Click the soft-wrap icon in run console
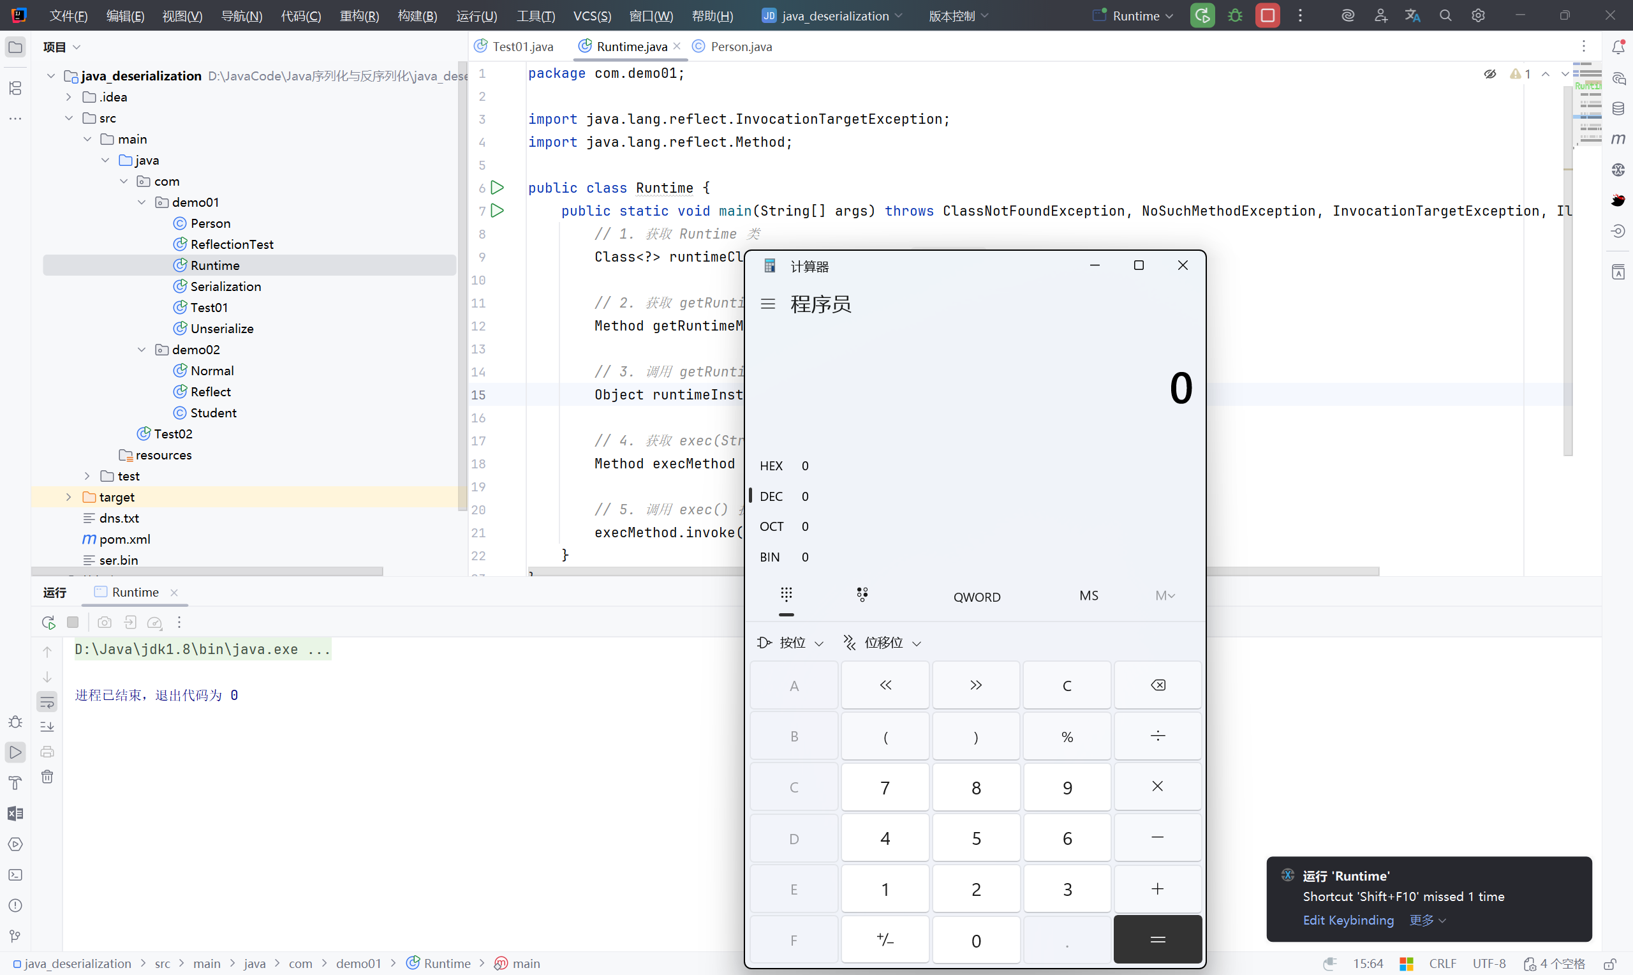Viewport: 1633px width, 975px height. [47, 702]
